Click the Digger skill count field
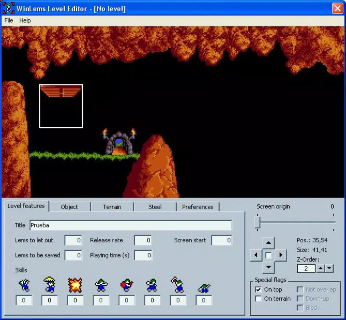 pyautogui.click(x=204, y=300)
